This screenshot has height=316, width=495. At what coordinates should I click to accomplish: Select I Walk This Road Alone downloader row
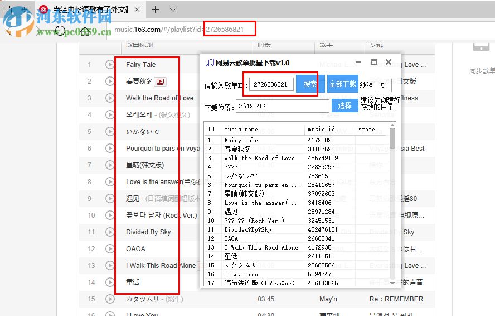coord(297,247)
